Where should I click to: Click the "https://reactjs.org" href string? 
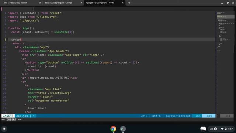(53, 93)
